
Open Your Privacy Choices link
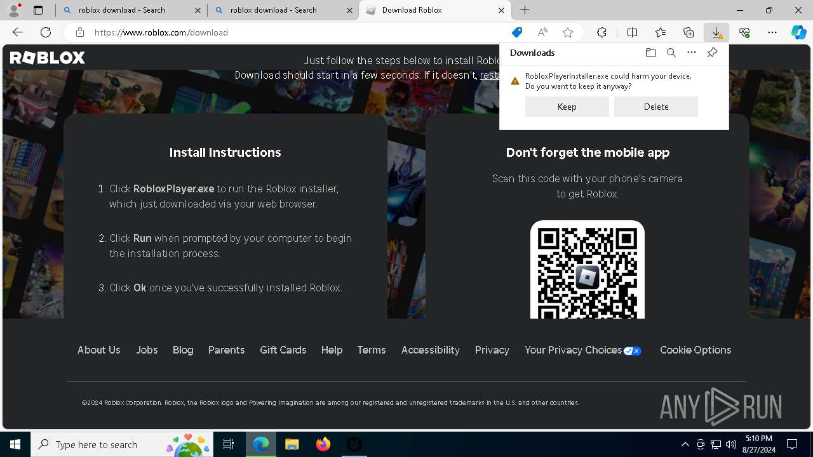tap(583, 350)
